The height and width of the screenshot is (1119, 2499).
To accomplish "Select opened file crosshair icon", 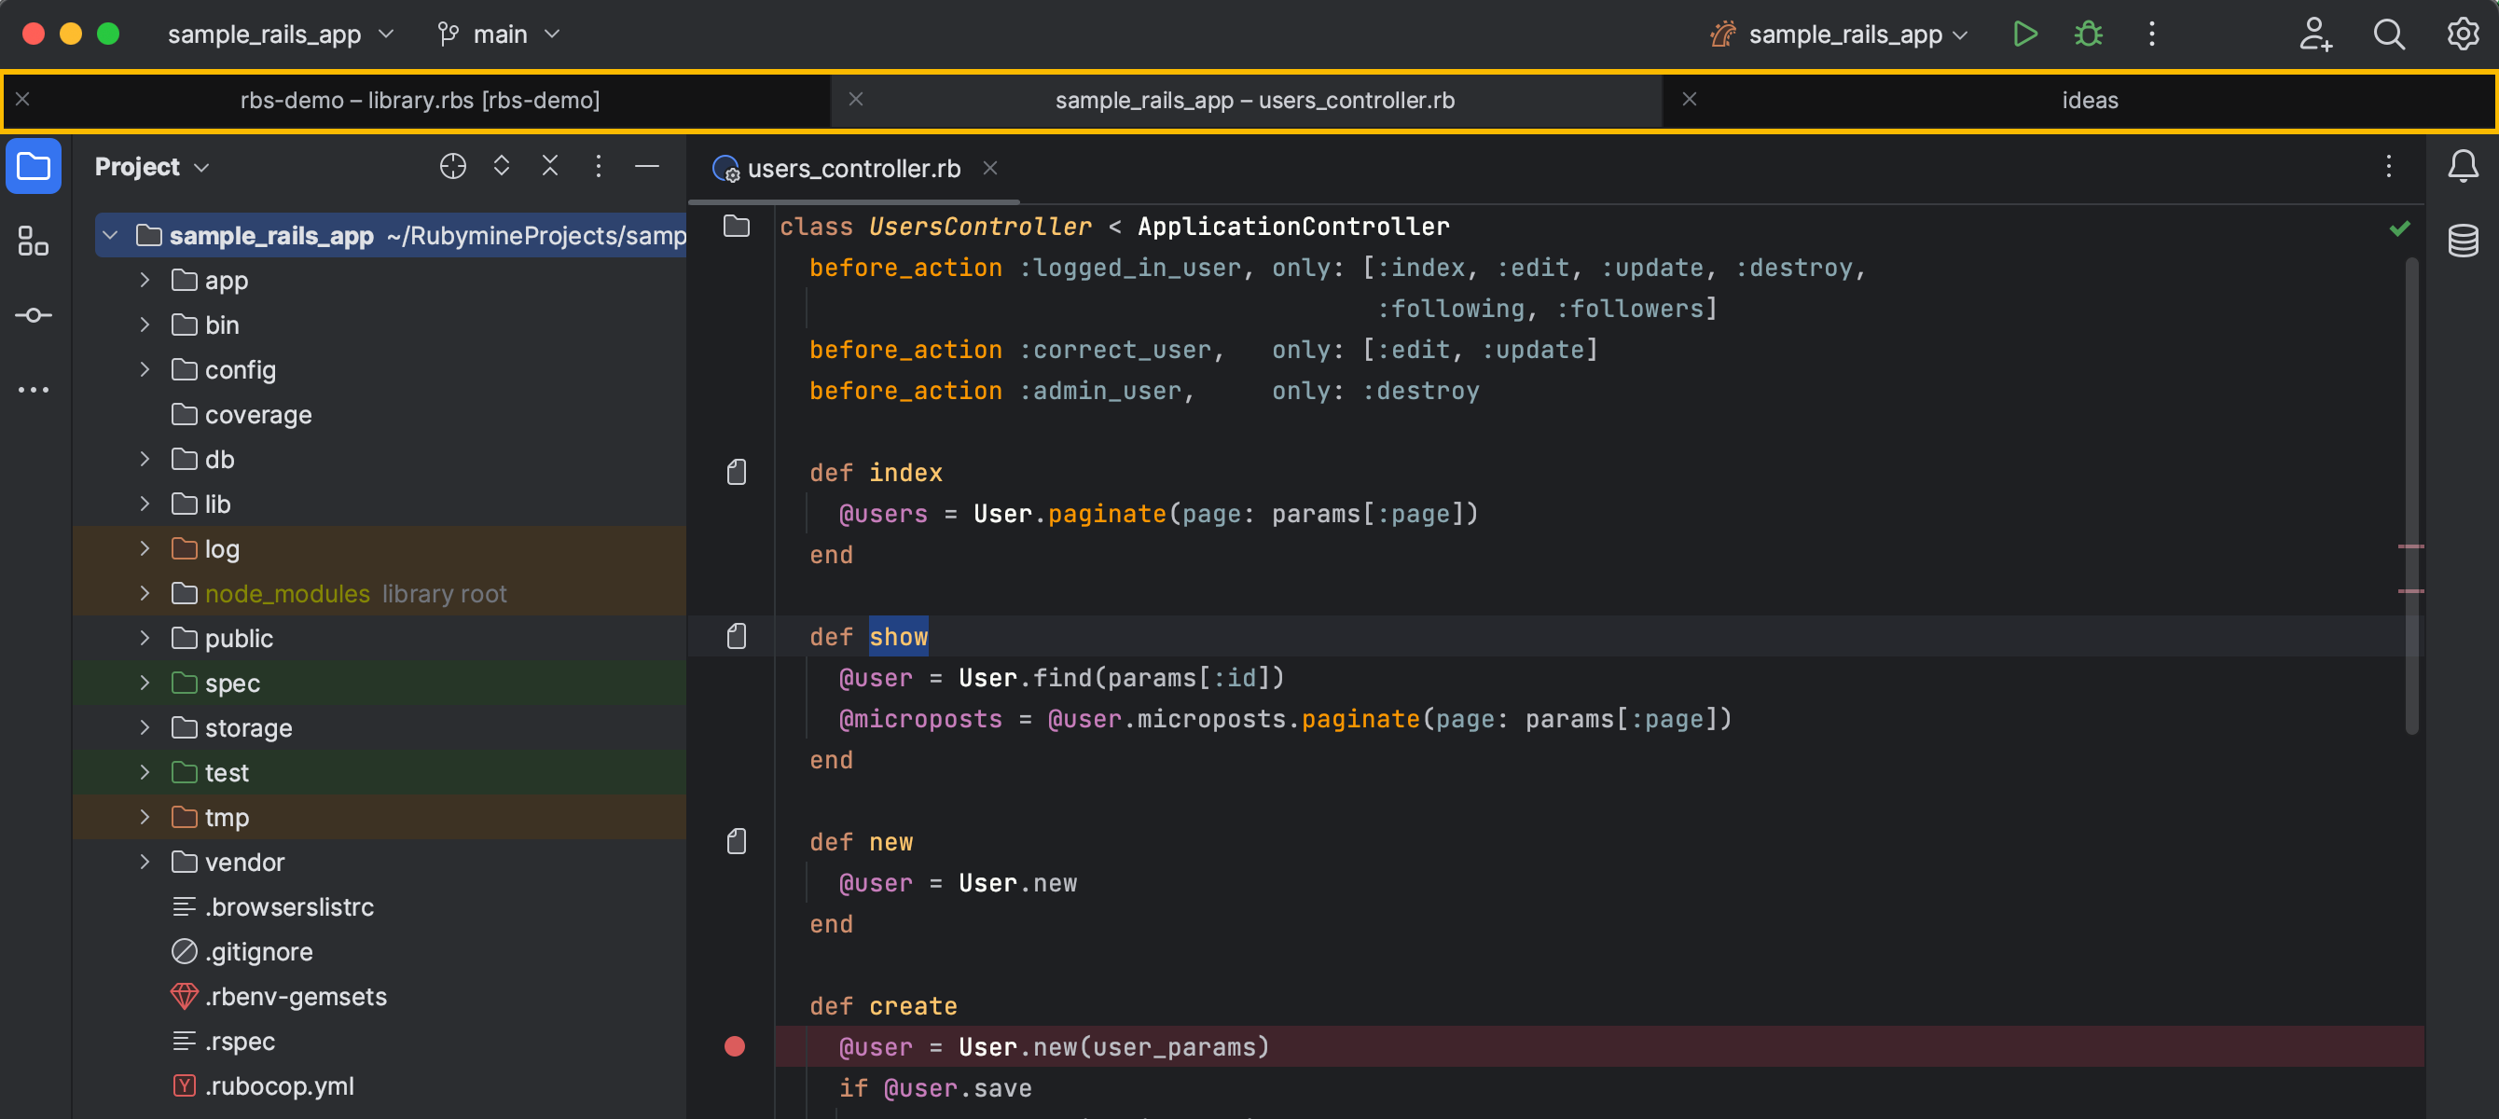I will pyautogui.click(x=452, y=167).
